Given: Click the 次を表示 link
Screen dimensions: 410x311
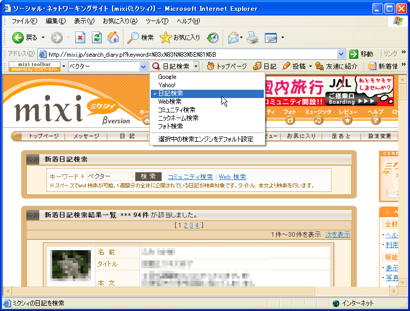Looking at the screenshot, I should (x=338, y=235).
